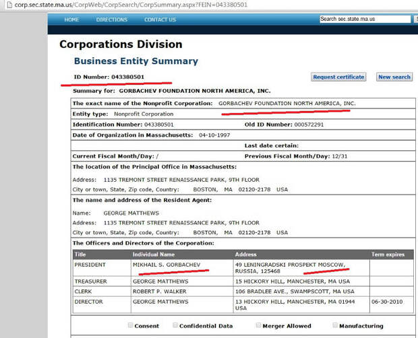Open the DIRECTIONS menu item

tap(112, 20)
